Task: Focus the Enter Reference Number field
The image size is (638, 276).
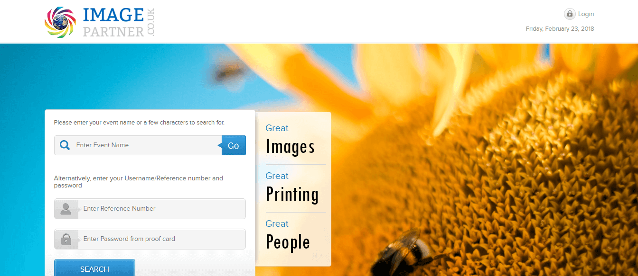Action: pos(162,209)
